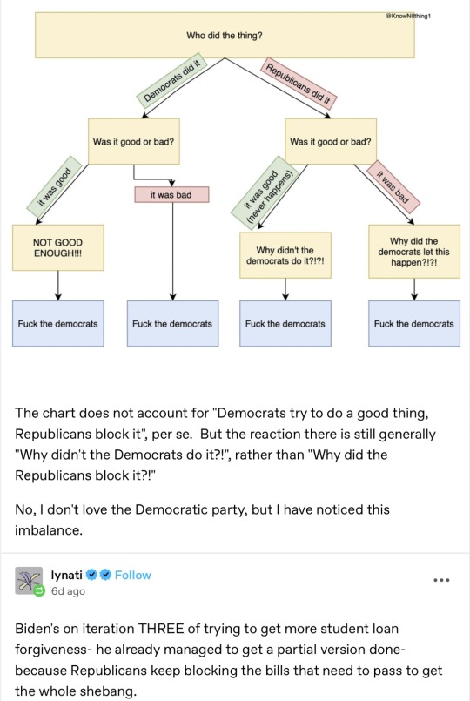Click the 'Who did the thing?' box
Image resolution: width=470 pixels, height=701 pixels.
click(x=225, y=36)
